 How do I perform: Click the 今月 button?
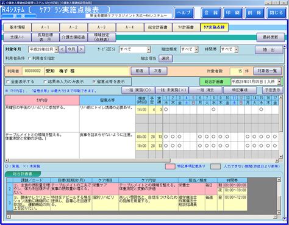tap(71, 49)
